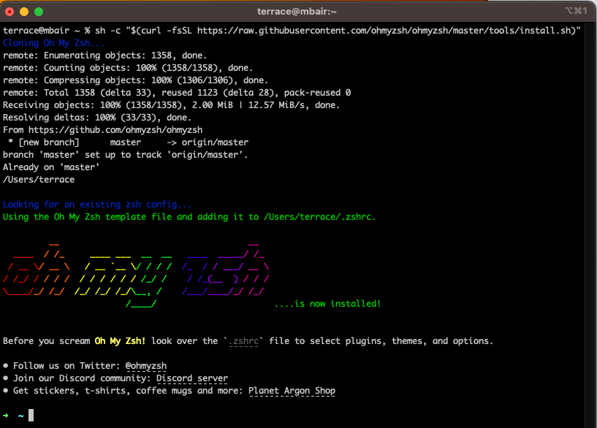Click the 'Receiving objects: 100%' line

[x=171, y=105]
